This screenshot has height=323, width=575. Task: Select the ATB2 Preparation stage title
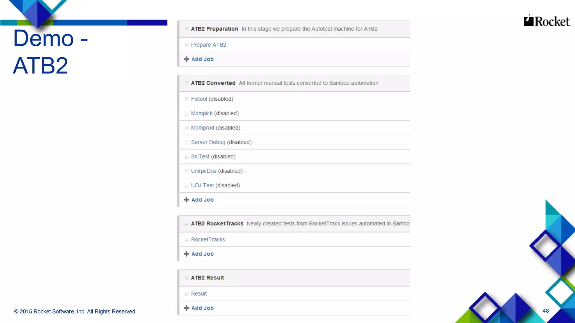tap(215, 29)
